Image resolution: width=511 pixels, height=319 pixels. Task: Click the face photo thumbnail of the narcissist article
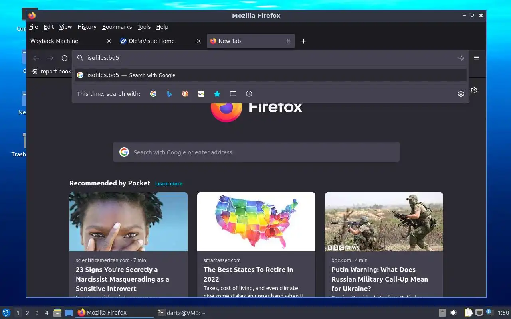click(x=129, y=222)
